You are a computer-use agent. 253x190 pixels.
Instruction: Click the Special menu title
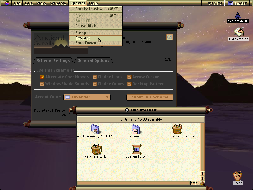coord(78,3)
